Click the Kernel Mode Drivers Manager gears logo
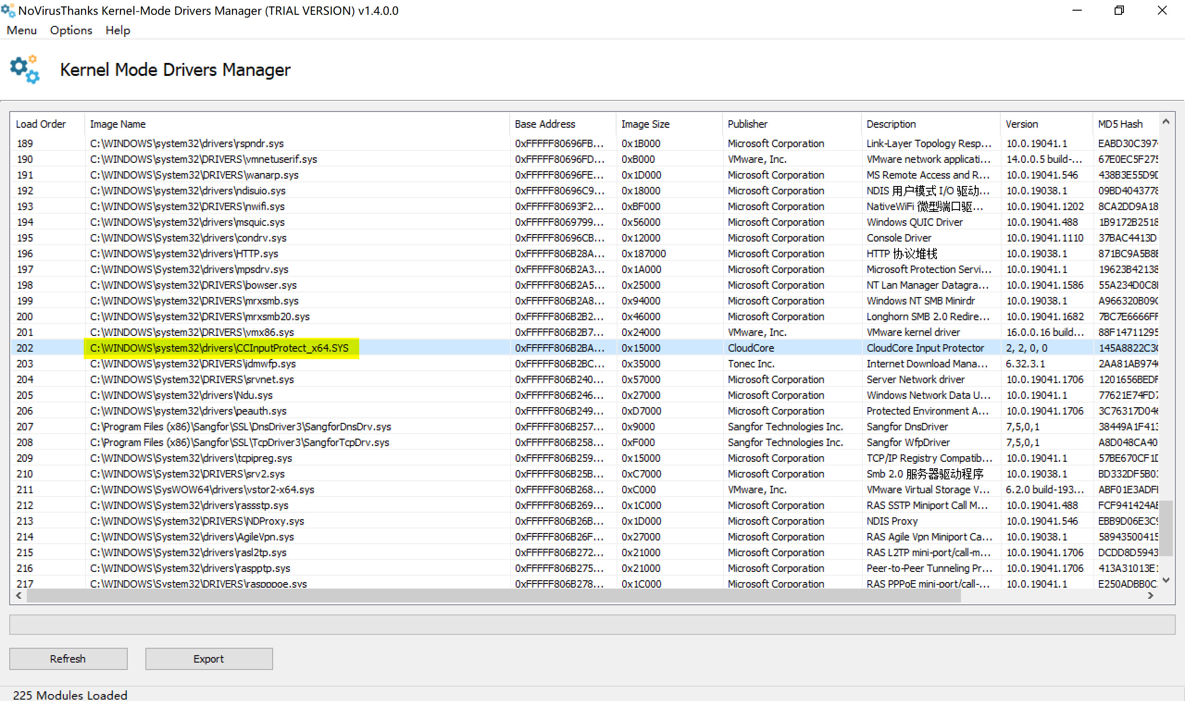 tap(25, 69)
